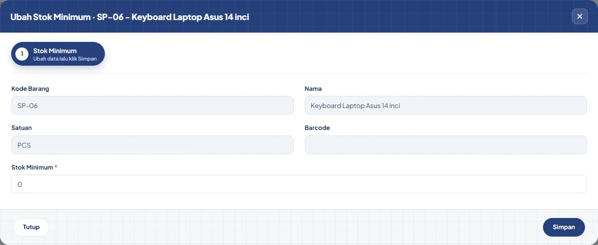Image resolution: width=598 pixels, height=245 pixels.
Task: Click the Barcode label
Action: [x=317, y=128]
